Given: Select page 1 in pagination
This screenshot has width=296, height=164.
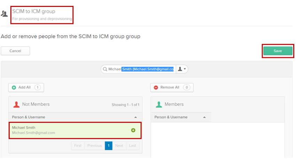Looking at the screenshot, I should (109, 146).
